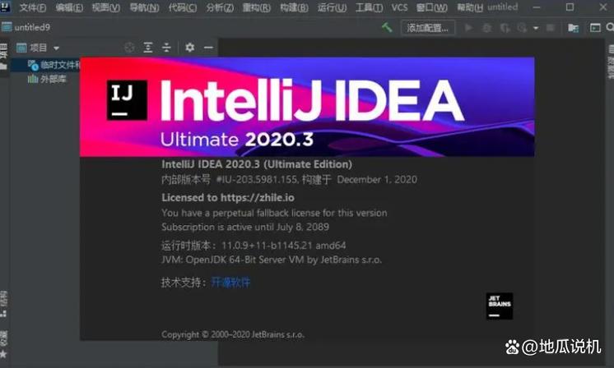Click the Search Everywhere magnifier icon

coord(610,27)
